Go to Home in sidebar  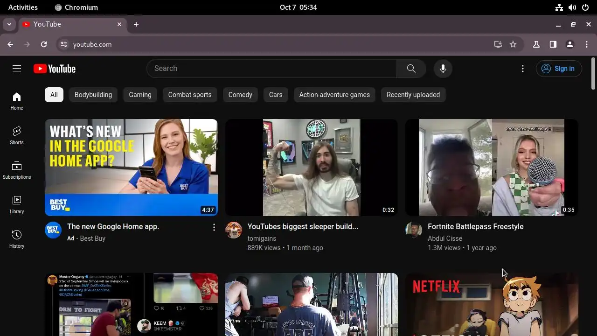pos(17,101)
